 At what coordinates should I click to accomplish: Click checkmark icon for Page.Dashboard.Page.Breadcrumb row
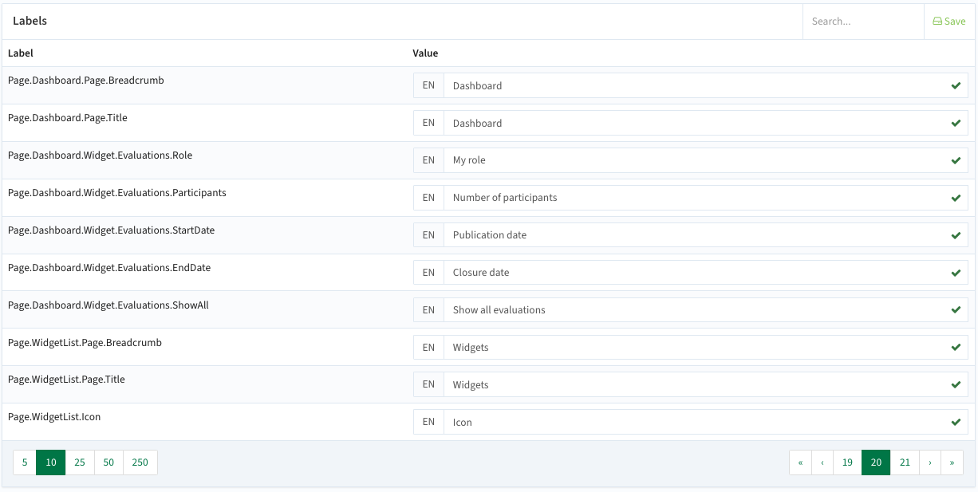point(956,85)
